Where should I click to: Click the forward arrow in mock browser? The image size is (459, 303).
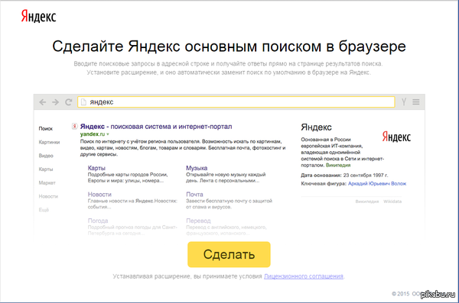click(55, 102)
